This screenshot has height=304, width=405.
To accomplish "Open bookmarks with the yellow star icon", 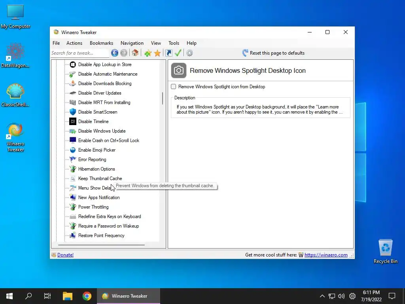I will point(157,53).
